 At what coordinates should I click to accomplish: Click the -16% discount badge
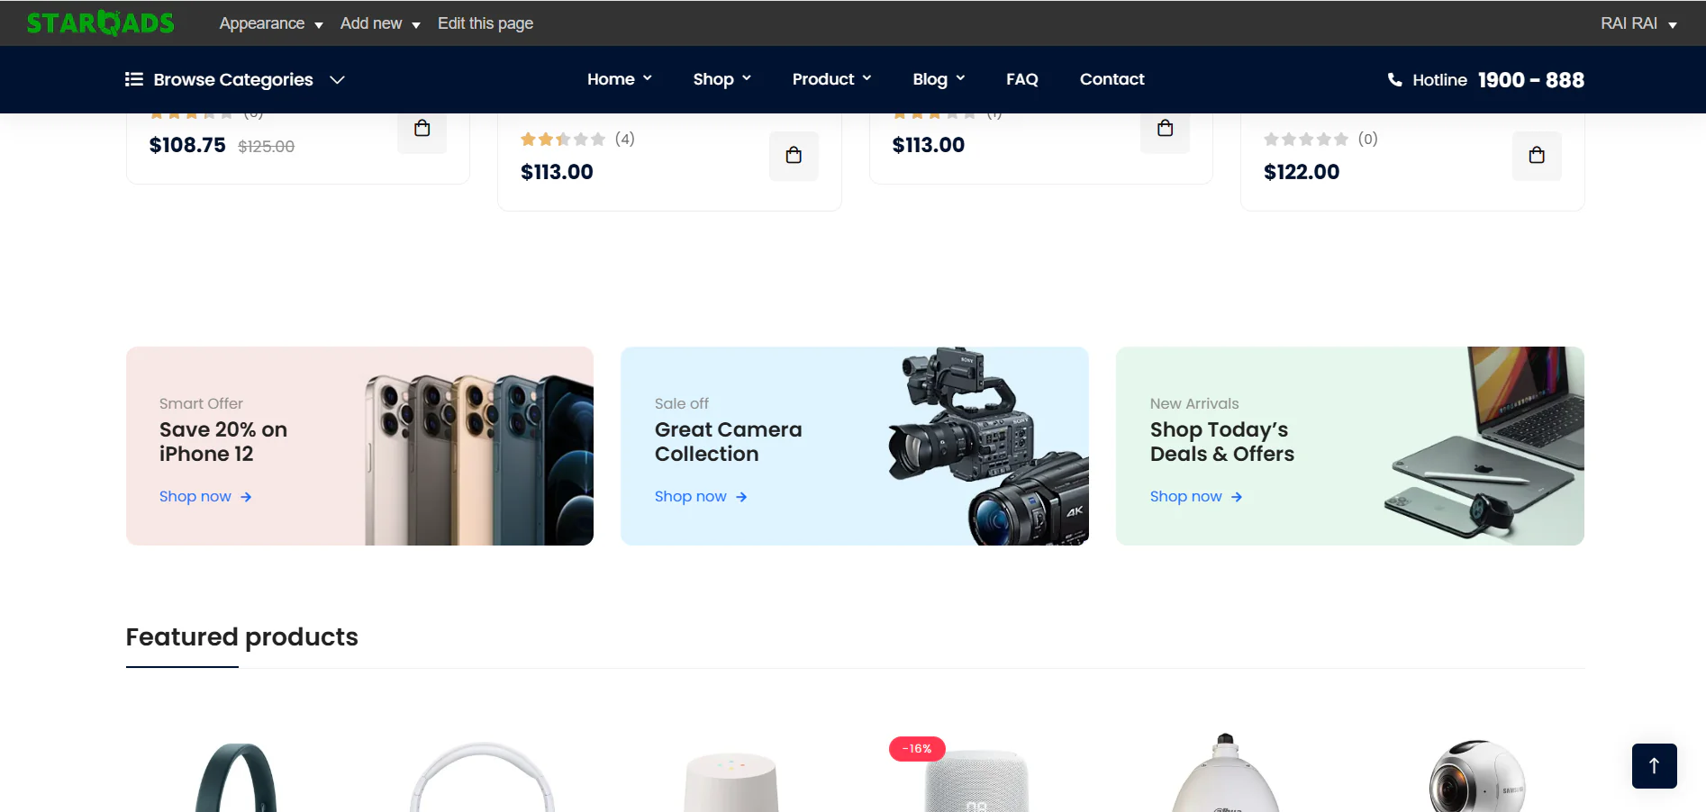tap(917, 749)
